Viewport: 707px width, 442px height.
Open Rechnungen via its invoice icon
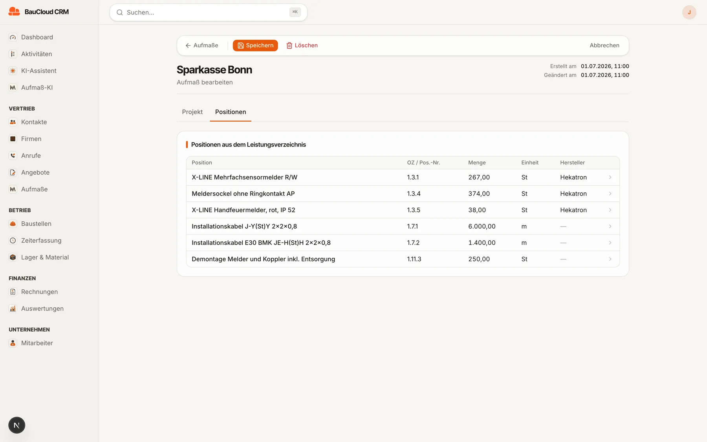[13, 292]
